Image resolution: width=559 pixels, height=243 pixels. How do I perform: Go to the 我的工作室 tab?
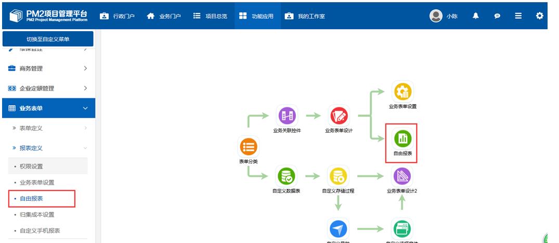pos(305,16)
